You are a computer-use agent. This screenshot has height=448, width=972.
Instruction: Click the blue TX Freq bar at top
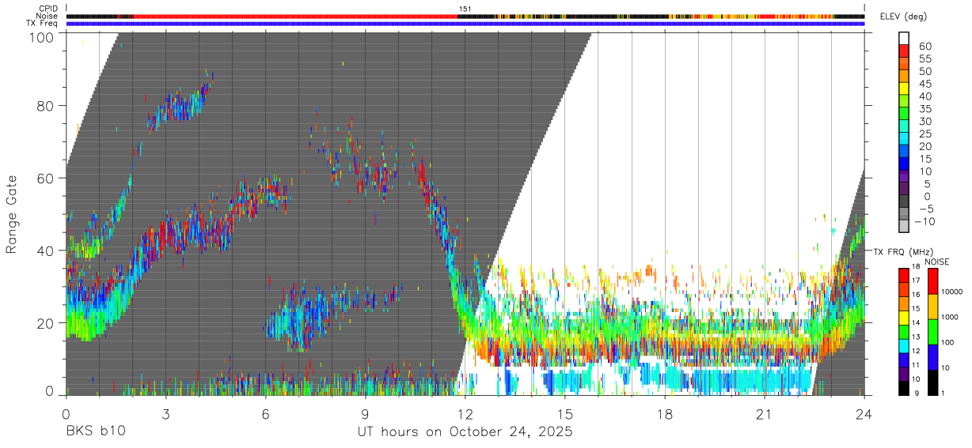click(465, 24)
